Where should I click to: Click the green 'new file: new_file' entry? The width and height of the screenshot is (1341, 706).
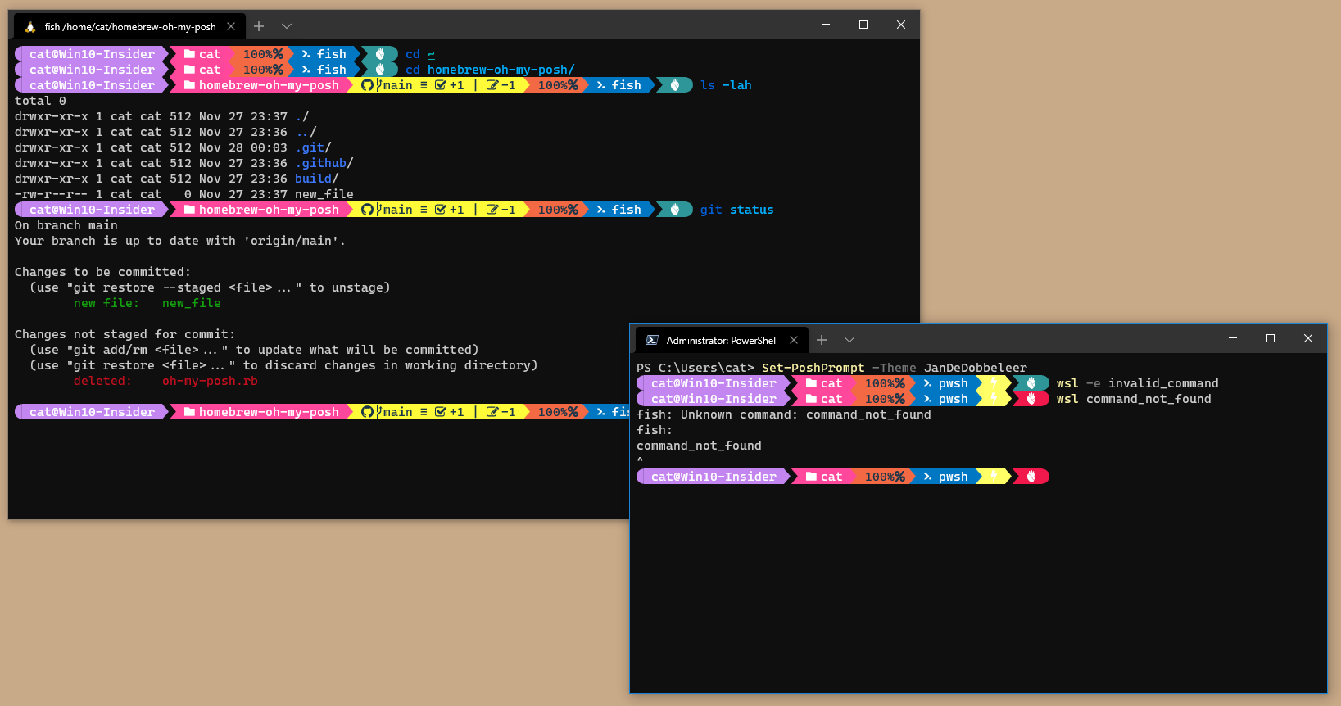pyautogui.click(x=147, y=303)
